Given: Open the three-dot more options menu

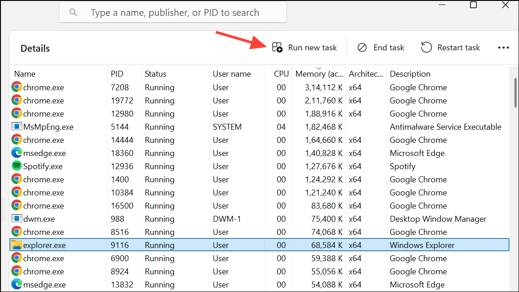Looking at the screenshot, I should [504, 48].
